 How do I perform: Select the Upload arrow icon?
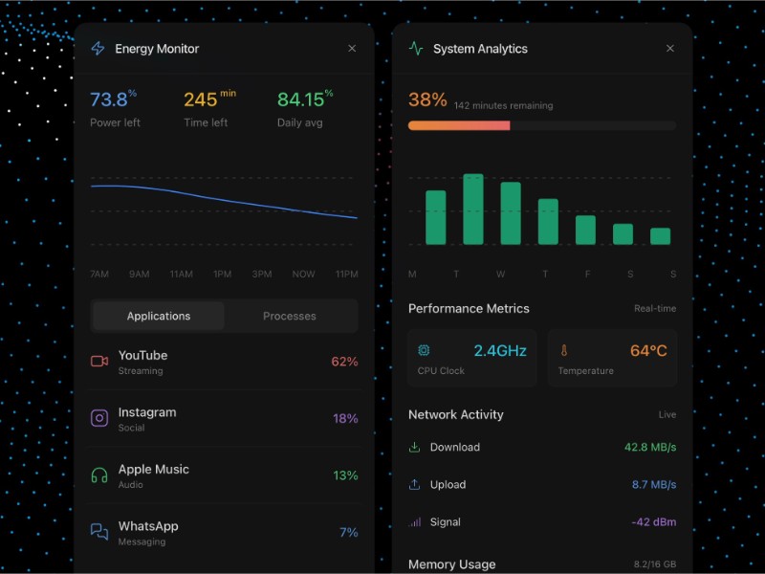point(413,485)
